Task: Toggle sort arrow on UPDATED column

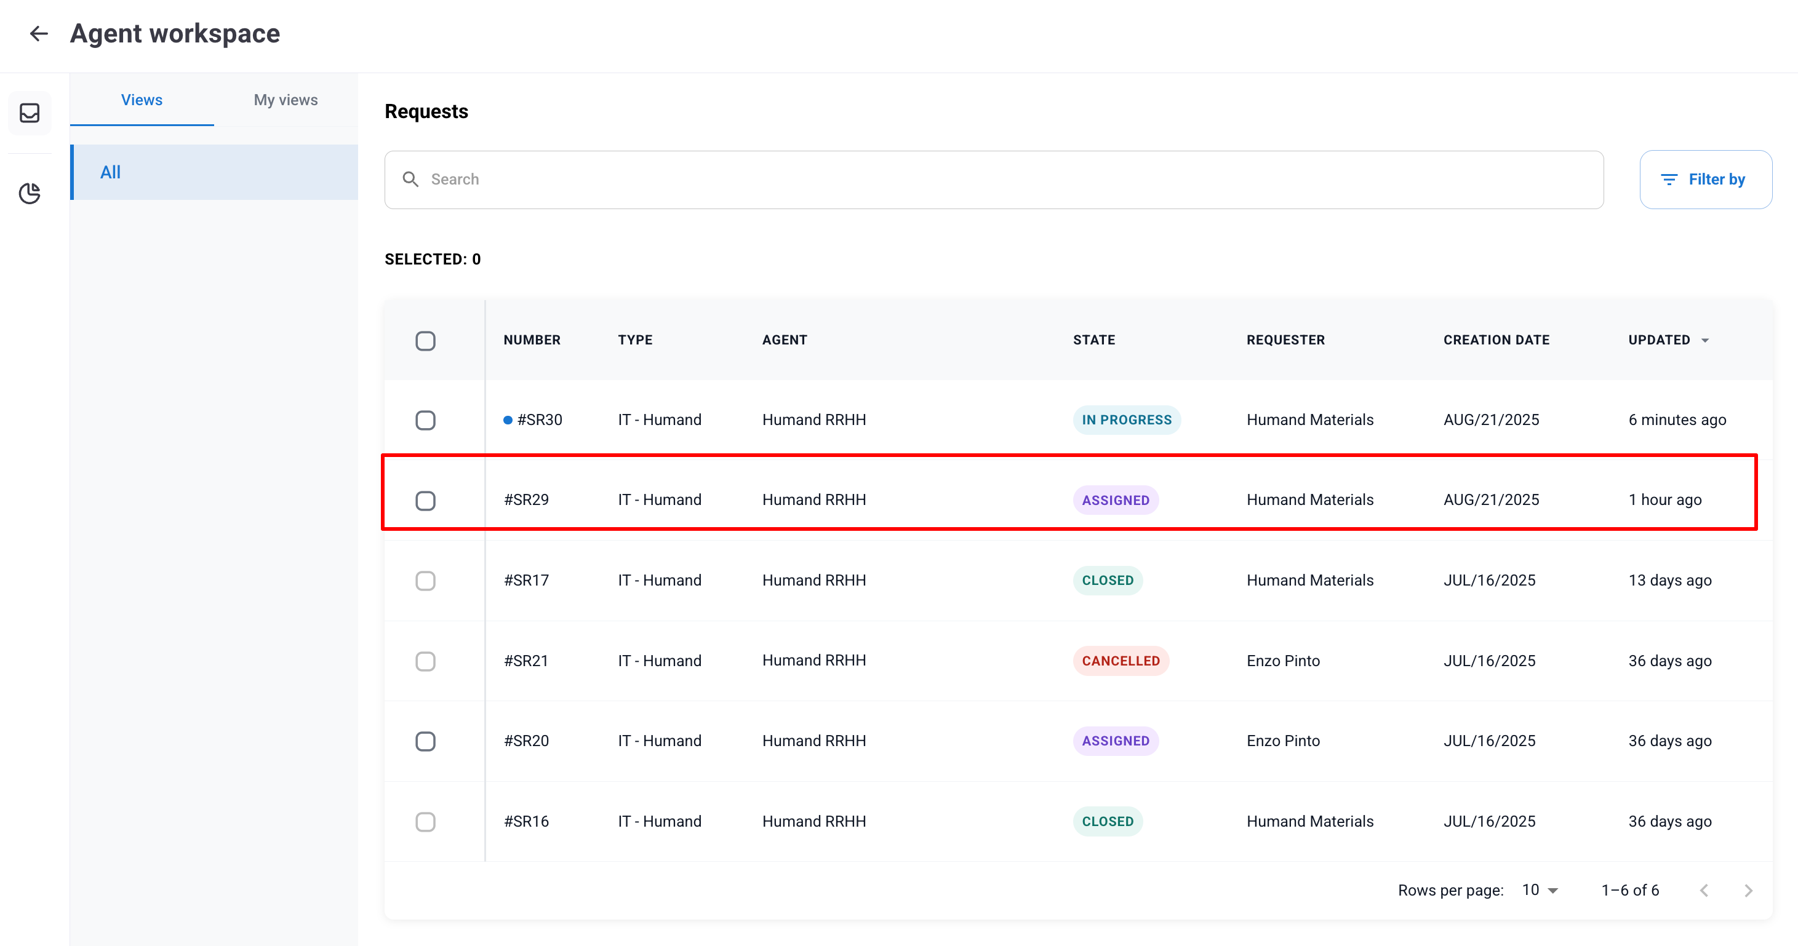Action: click(x=1705, y=340)
